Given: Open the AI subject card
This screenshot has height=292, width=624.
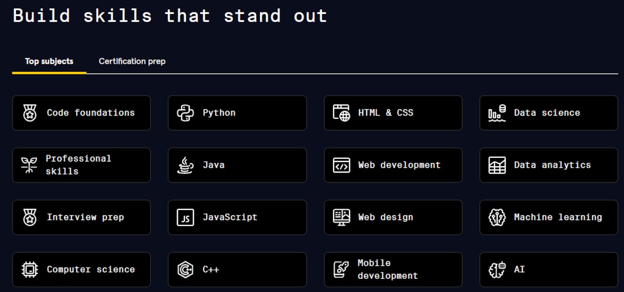Looking at the screenshot, I should [x=548, y=270].
